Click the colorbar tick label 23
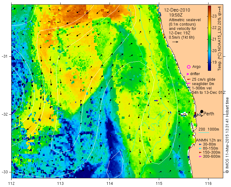The width and height of the screenshot is (231, 187). coord(214,16)
